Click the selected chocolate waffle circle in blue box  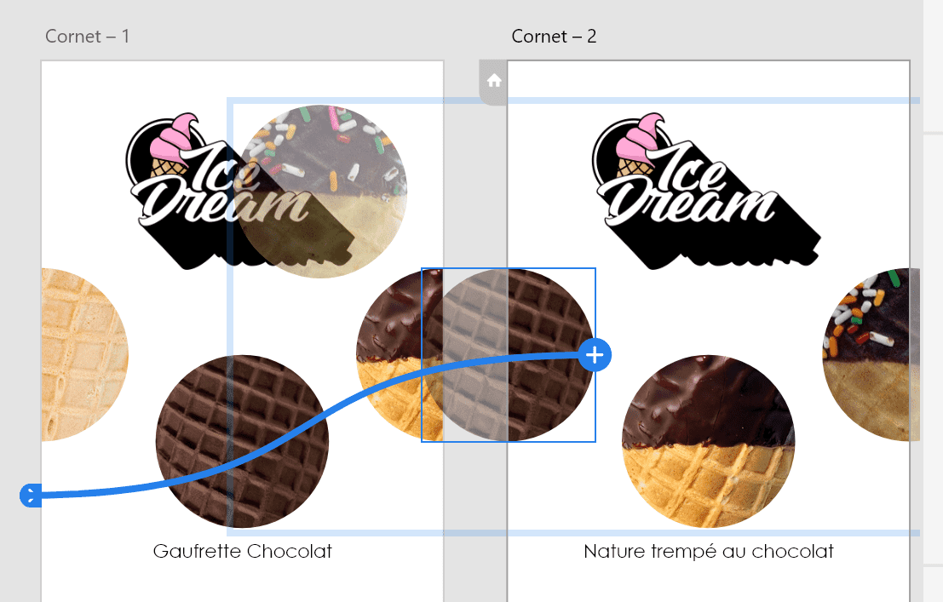509,355
